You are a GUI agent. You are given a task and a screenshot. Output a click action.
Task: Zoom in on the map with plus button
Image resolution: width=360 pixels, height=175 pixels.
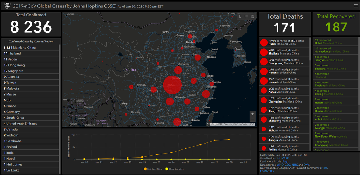(x=252, y=114)
